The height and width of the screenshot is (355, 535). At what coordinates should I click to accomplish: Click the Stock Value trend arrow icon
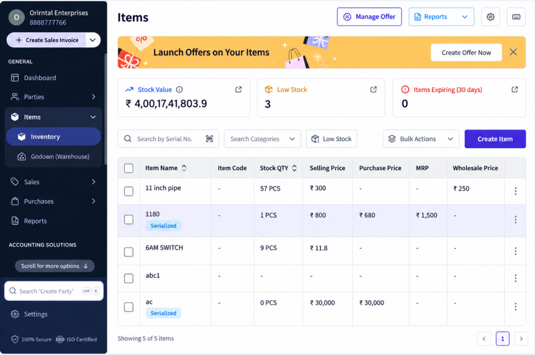point(130,89)
